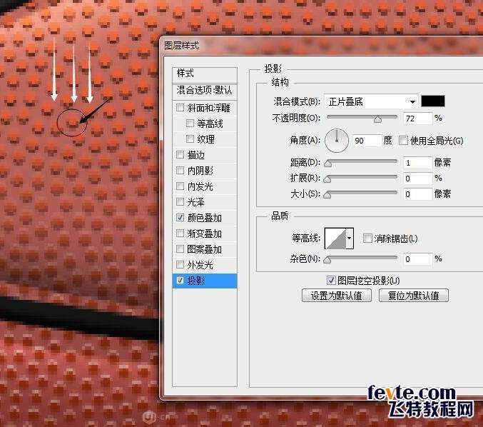Select the 投影 style entry

pos(205,281)
